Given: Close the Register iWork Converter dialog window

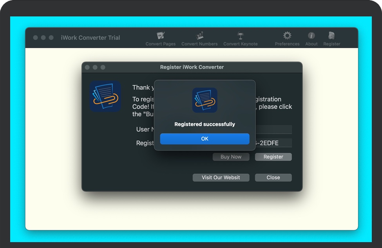Looking at the screenshot, I should tap(87, 67).
